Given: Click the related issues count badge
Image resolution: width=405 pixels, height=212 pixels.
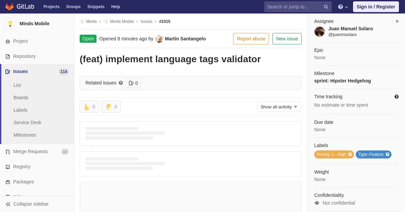Looking at the screenshot, I should coord(133,83).
